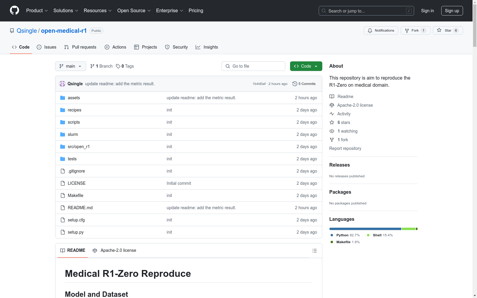View the 5 Commits history
Viewport: 477px width, 298px height.
[304, 84]
